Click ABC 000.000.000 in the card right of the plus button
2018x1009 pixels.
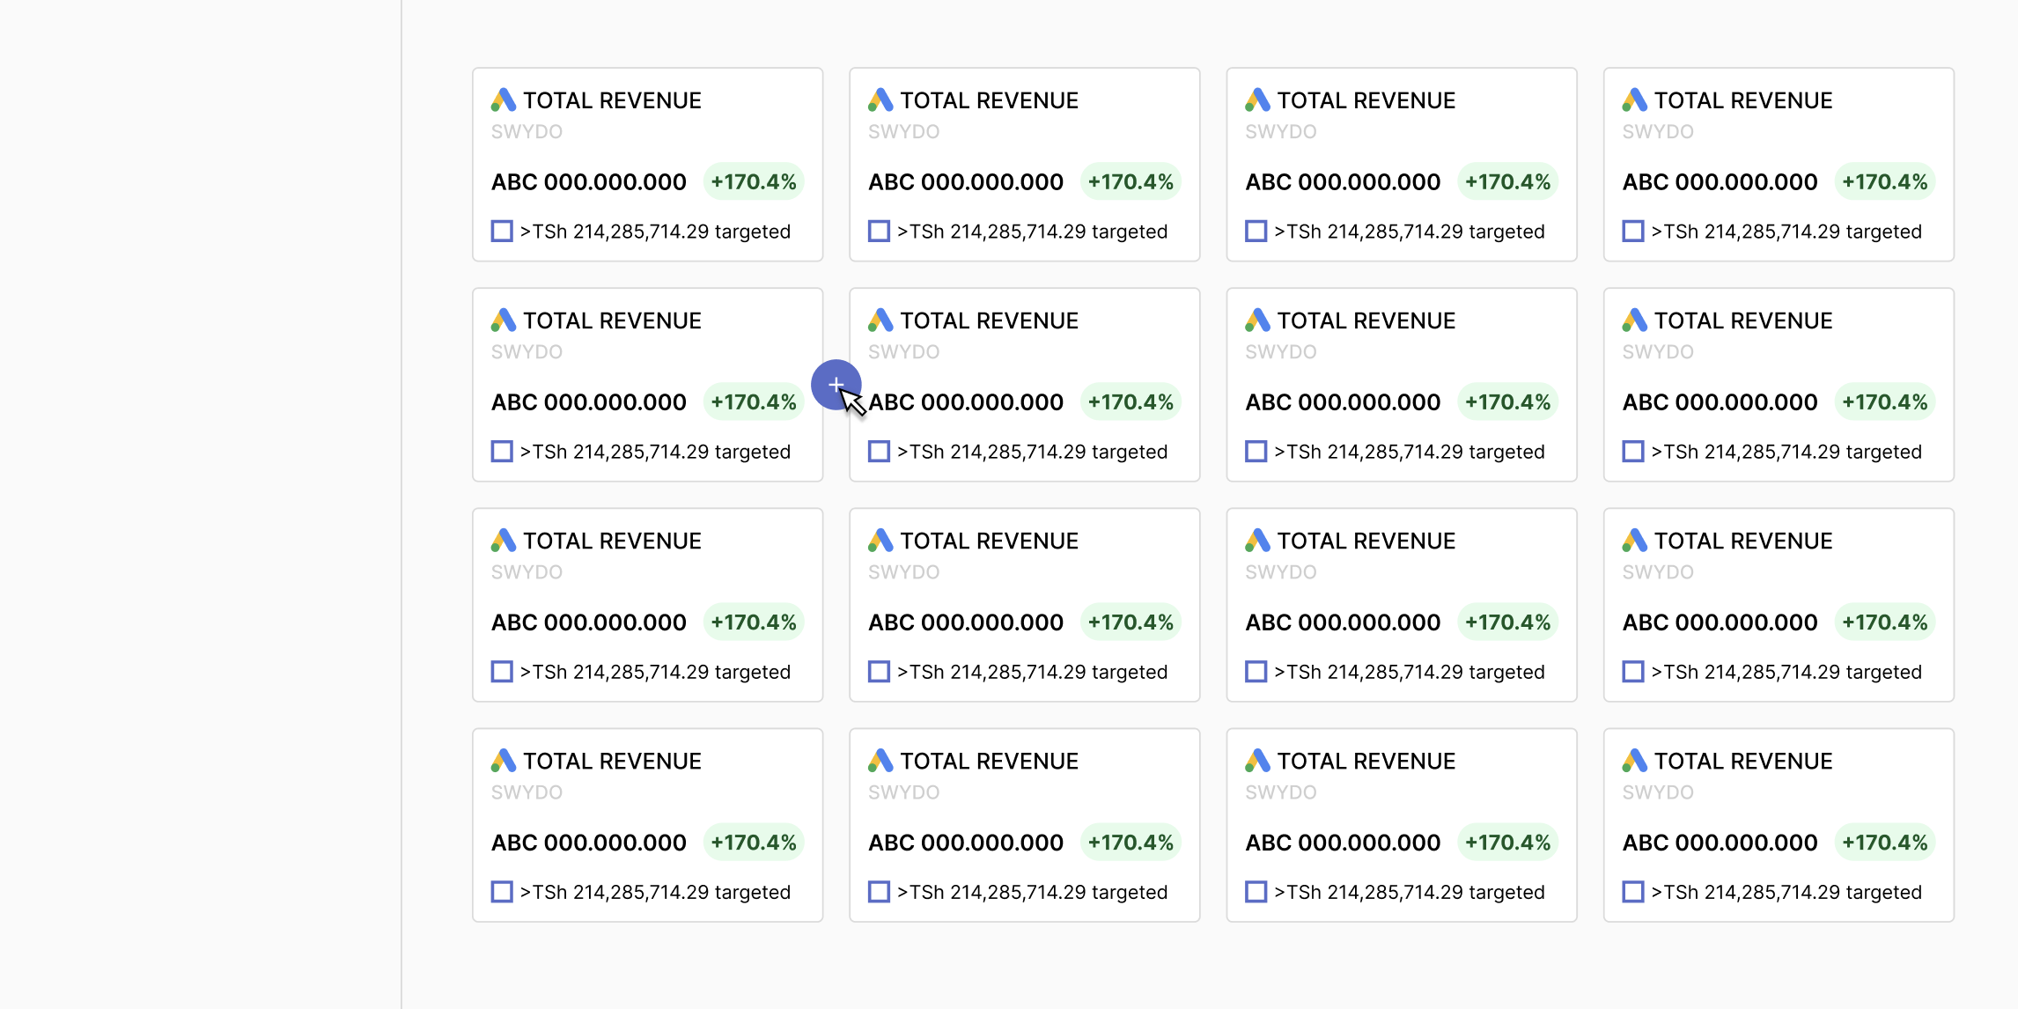966,402
